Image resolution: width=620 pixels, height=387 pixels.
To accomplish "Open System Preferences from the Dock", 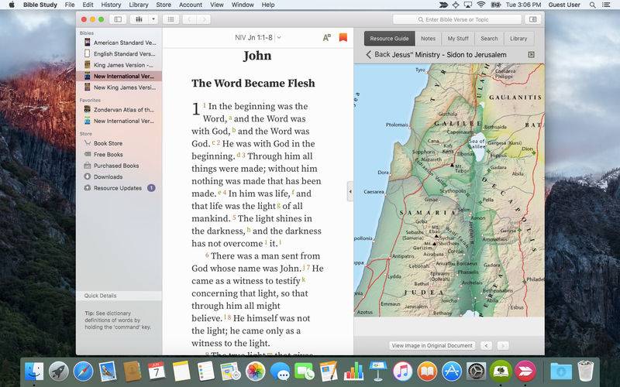I will 477,372.
